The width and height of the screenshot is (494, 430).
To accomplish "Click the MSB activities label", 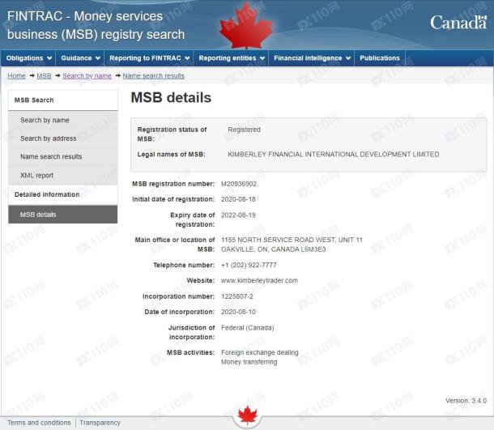I will [191, 352].
